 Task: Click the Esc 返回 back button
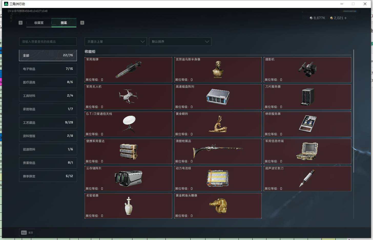coord(27,233)
